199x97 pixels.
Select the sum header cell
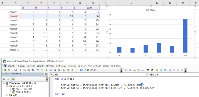[x=93, y=8]
